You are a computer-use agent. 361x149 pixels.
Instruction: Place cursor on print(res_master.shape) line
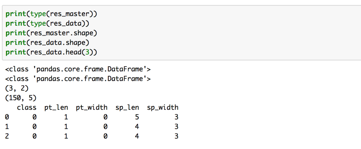(51, 33)
